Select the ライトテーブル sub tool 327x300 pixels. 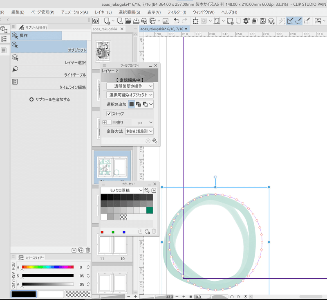(x=49, y=71)
